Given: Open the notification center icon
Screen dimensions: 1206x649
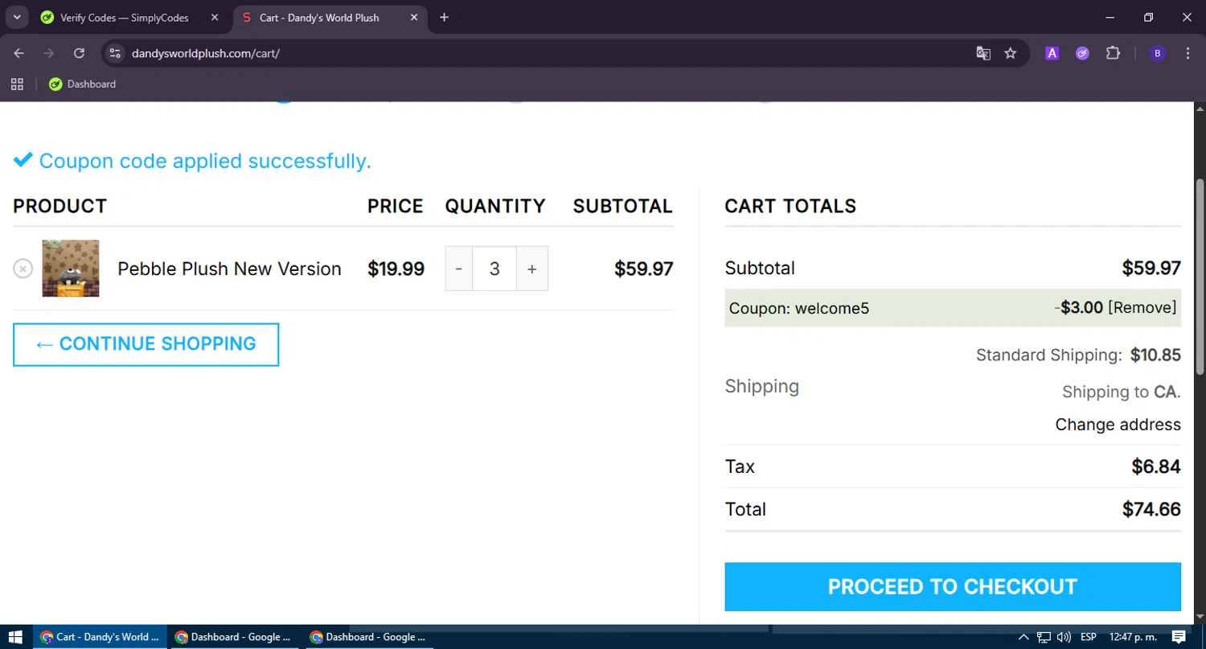Looking at the screenshot, I should tap(1179, 637).
